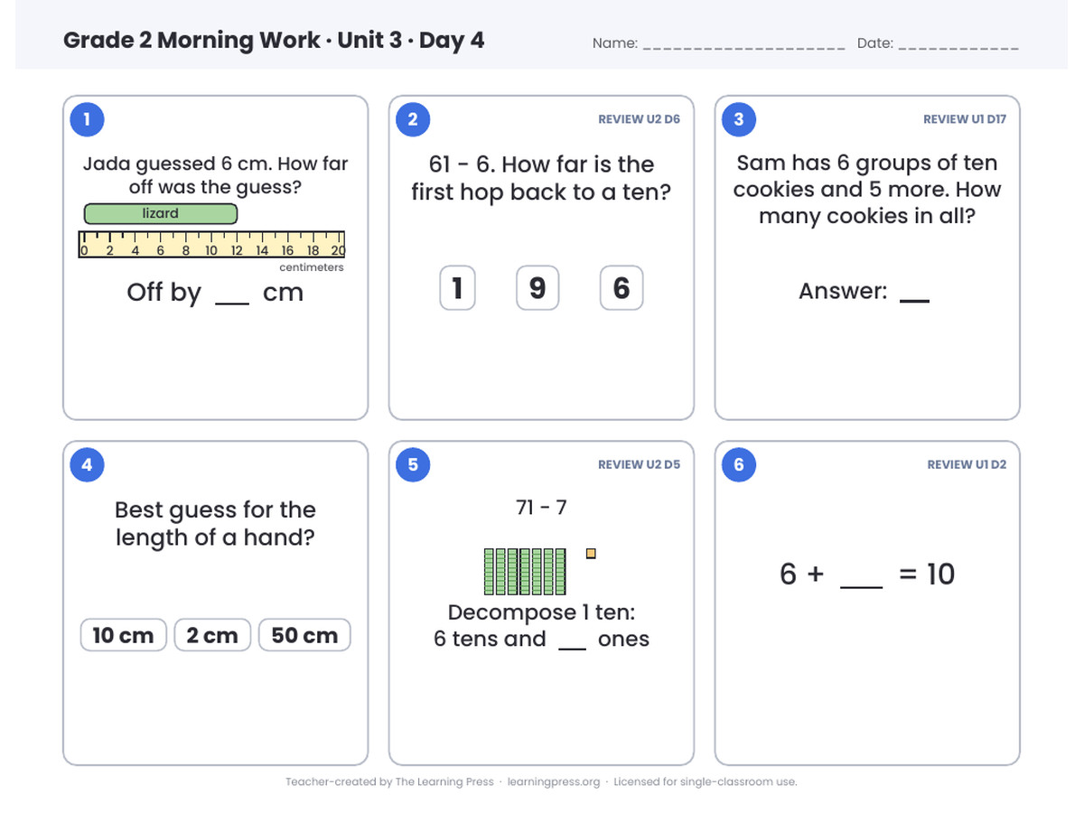Click the 'REVIEW U2 D6' tag

[640, 119]
